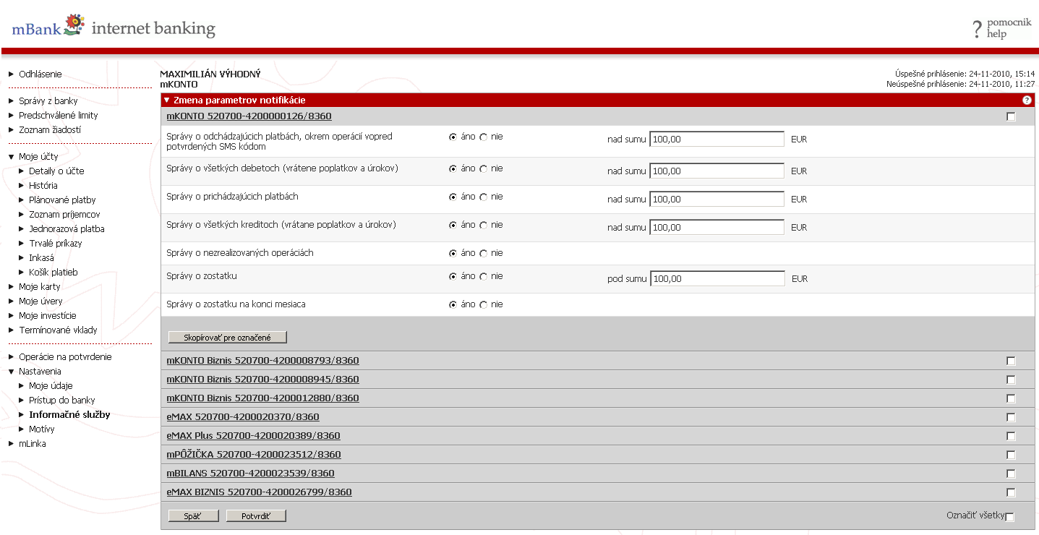Tick checkbox for eMAX Plus 520700-4200020389/8360
Screen dimensions: 1039x535
point(1011,436)
